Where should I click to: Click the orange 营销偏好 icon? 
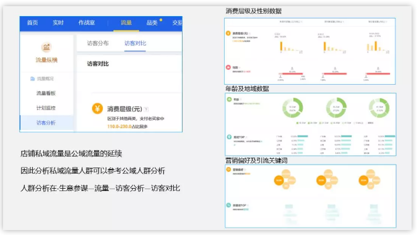click(229, 169)
